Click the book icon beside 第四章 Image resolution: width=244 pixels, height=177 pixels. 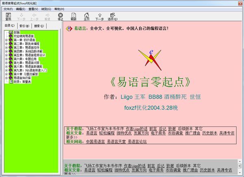pos(11,51)
